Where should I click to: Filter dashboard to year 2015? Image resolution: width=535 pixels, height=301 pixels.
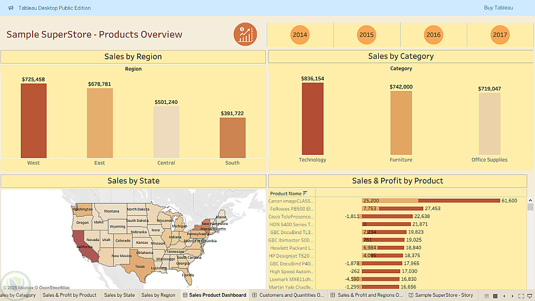pos(366,34)
